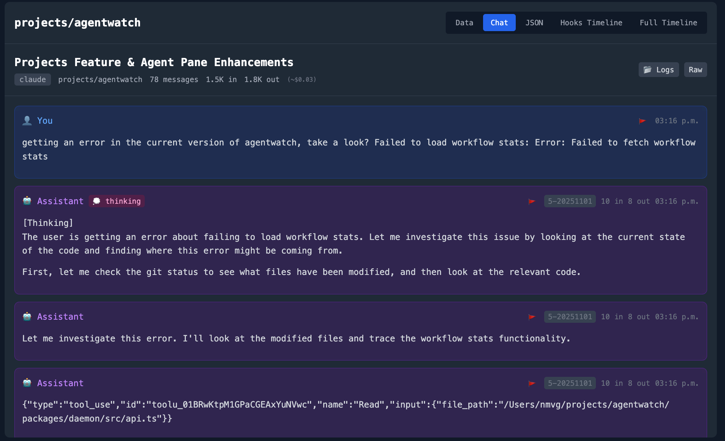Viewport: 725px width, 441px height.
Task: Click the '1.8K out' token count
Action: (x=262, y=79)
